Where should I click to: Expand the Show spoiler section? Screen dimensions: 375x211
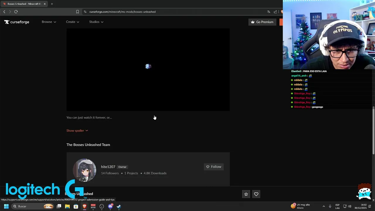pyautogui.click(x=77, y=130)
